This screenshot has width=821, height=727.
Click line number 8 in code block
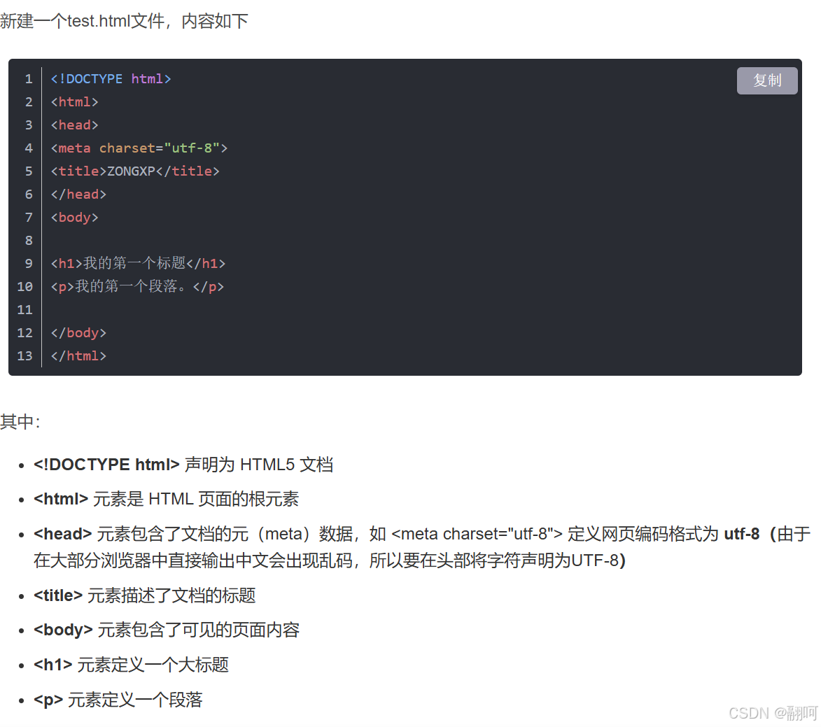(x=29, y=240)
